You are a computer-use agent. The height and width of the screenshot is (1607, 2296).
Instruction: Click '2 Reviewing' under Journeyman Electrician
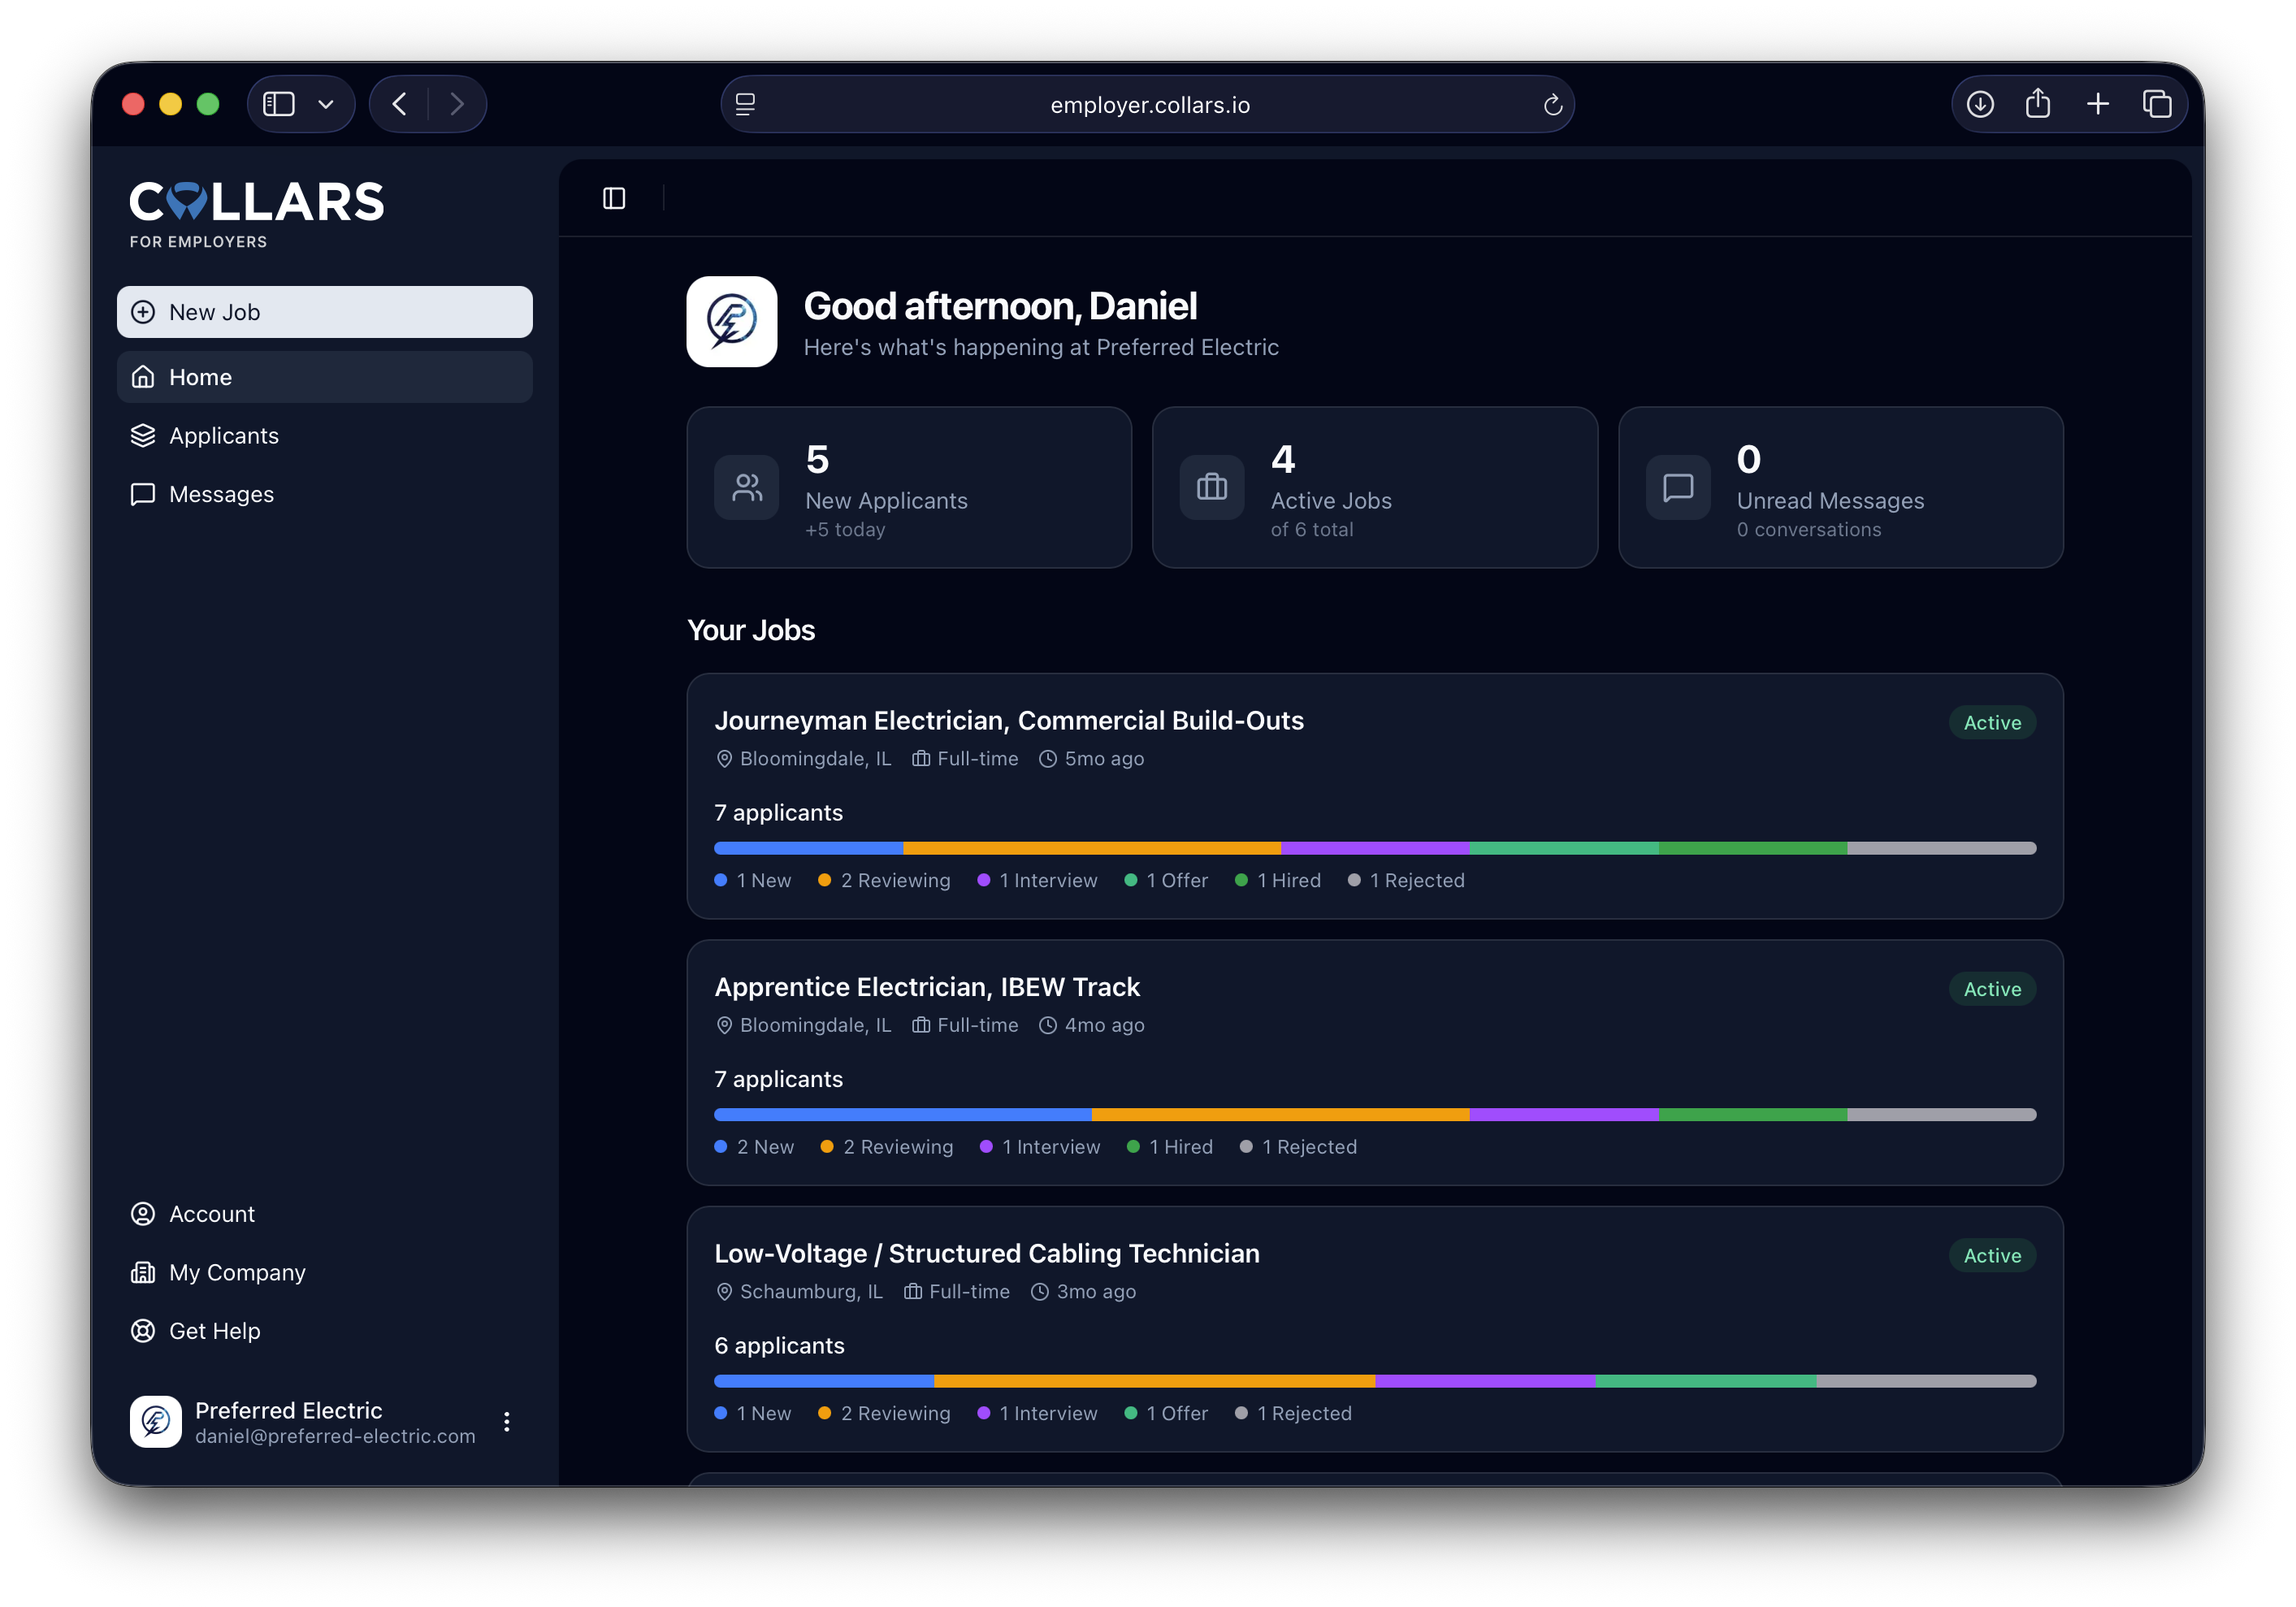(x=884, y=881)
